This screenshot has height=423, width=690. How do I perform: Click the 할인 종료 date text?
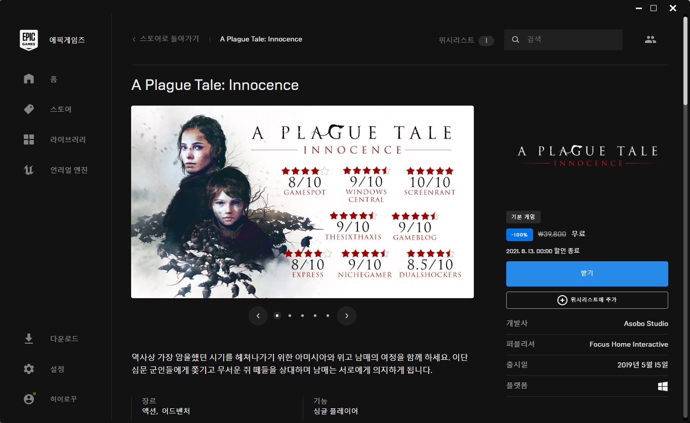coord(543,251)
